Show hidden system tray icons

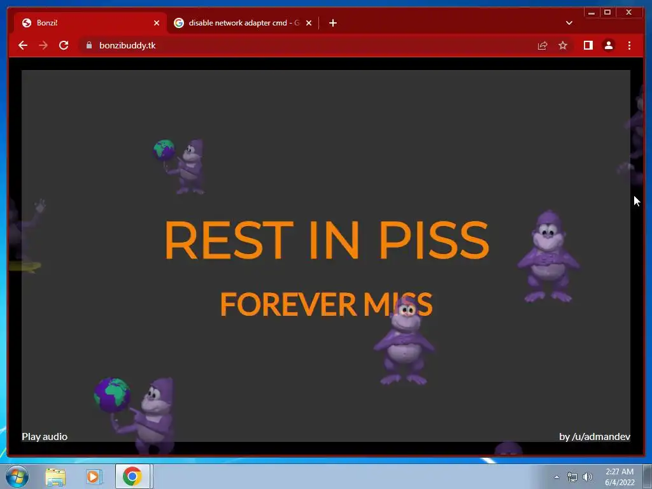[x=556, y=477]
